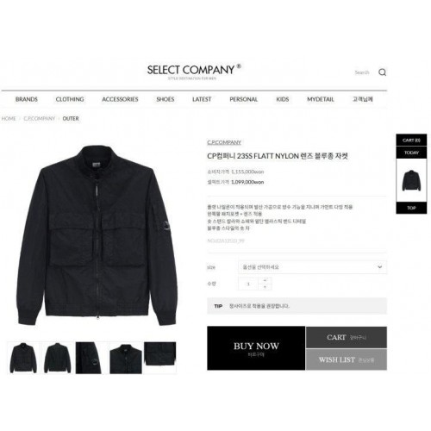The image size is (431, 431).
Task: Open the BRANDS menu
Action: pos(27,99)
